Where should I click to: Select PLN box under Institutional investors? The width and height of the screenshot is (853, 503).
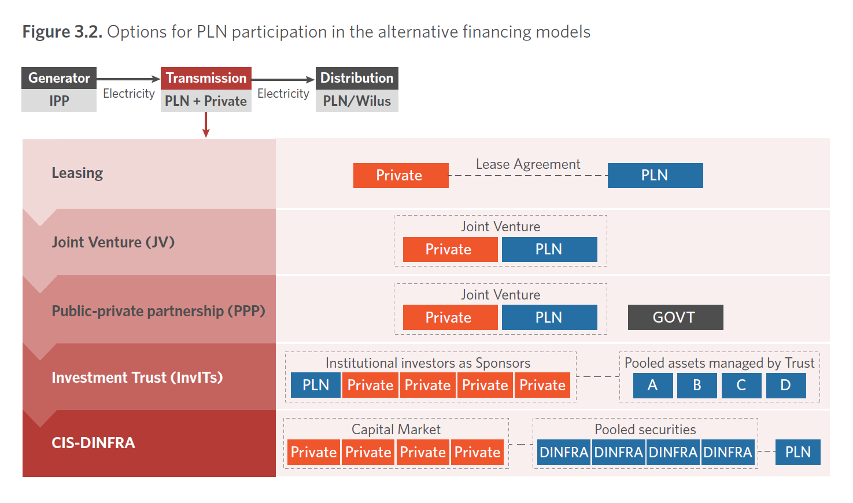click(x=316, y=386)
